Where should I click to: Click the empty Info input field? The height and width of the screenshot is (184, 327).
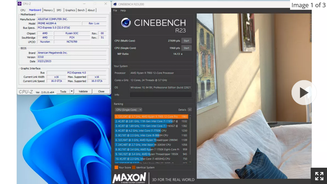(x=160, y=95)
